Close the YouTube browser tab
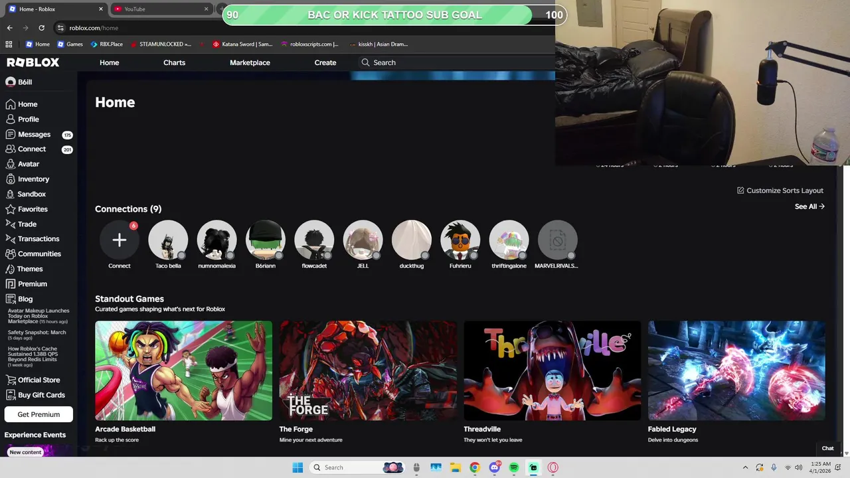Image resolution: width=850 pixels, height=478 pixels. tap(206, 9)
